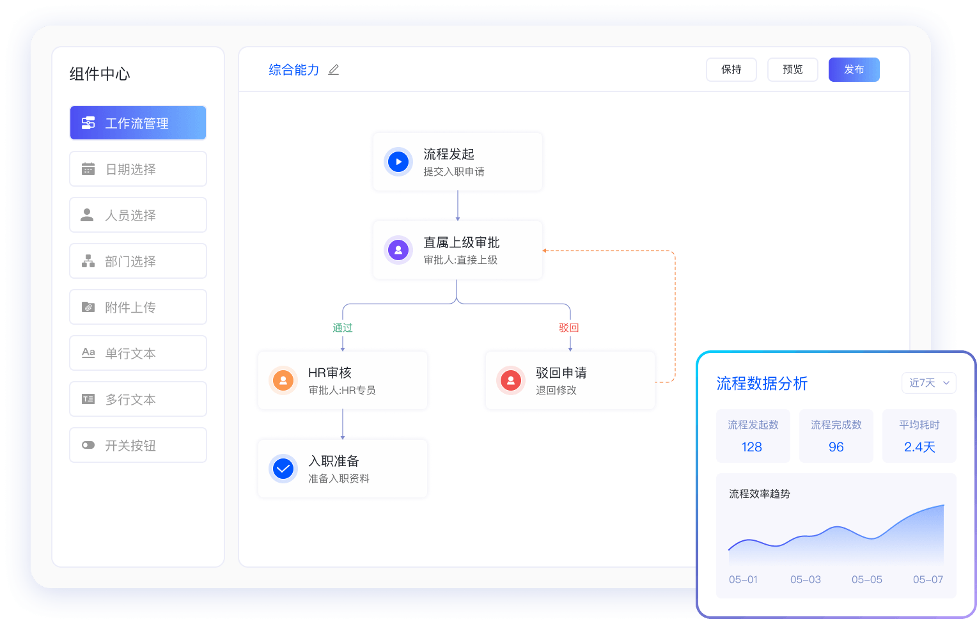977x624 pixels.
Task: Click the 预览 button
Action: click(793, 70)
